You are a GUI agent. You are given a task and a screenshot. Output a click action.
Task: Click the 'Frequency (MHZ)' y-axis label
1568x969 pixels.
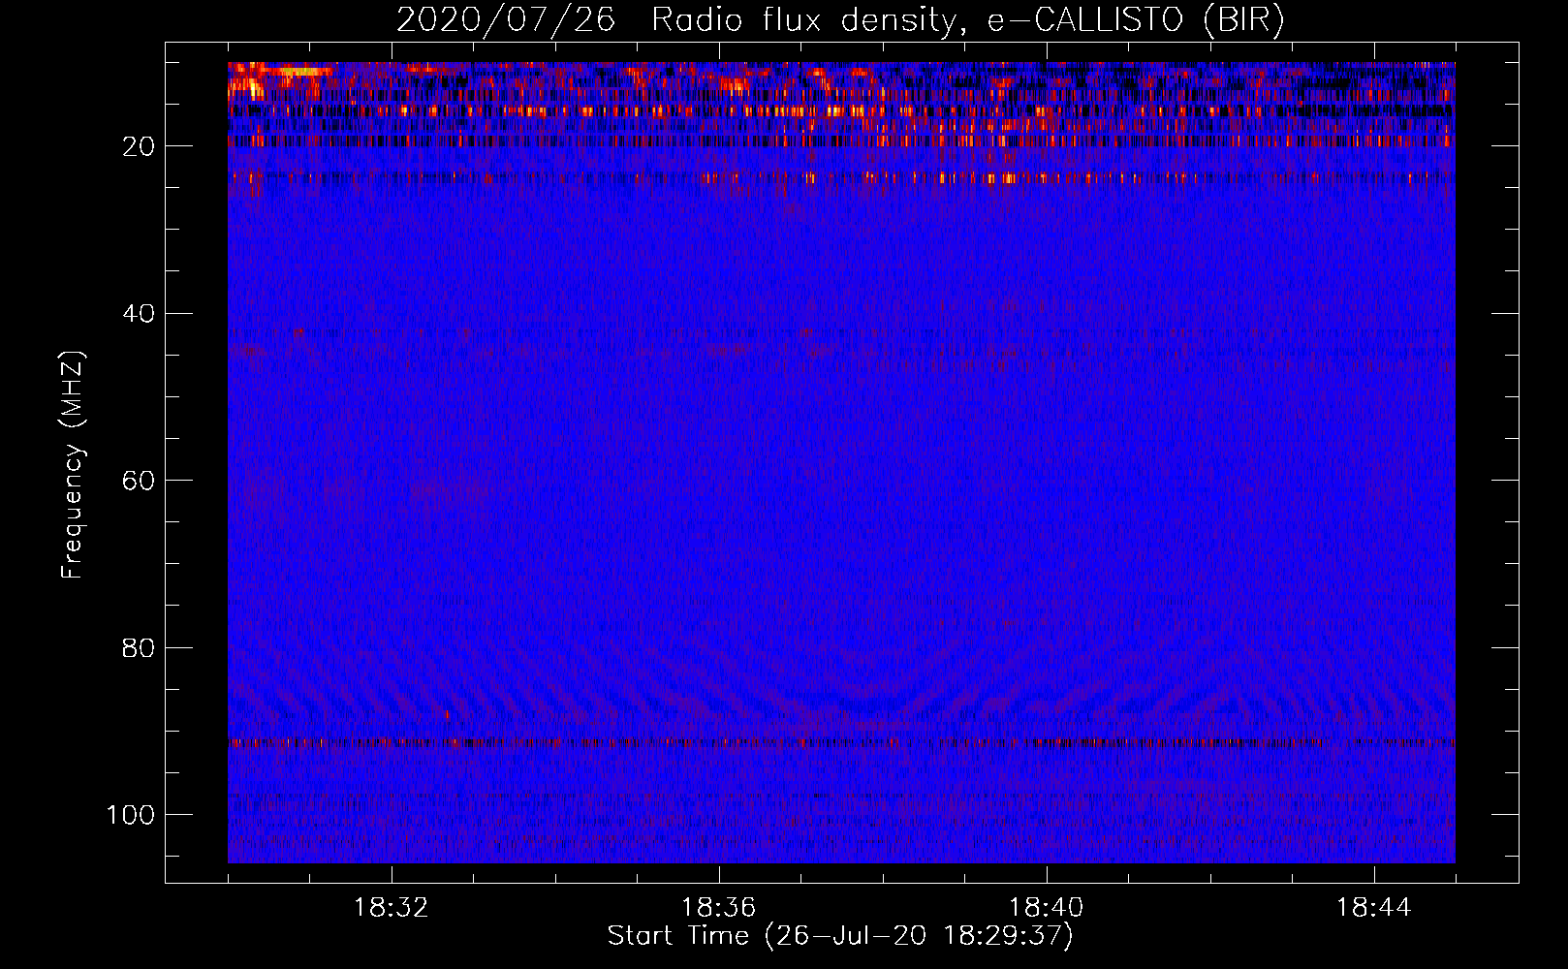click(x=73, y=464)
